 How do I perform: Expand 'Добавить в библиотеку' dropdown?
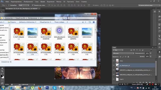[36, 22]
